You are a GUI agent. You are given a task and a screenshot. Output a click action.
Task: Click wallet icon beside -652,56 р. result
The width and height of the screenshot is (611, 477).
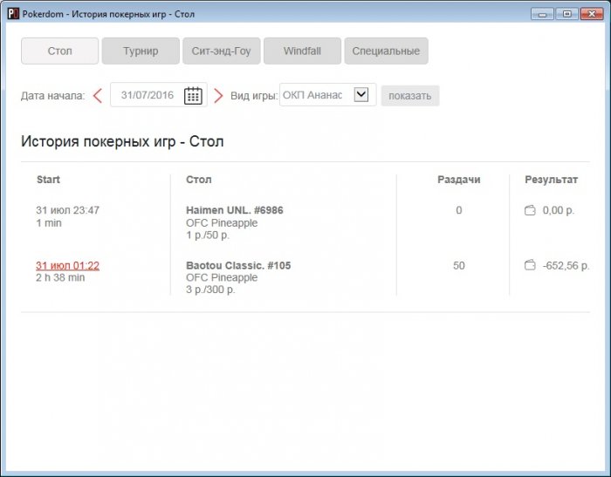[x=530, y=265]
